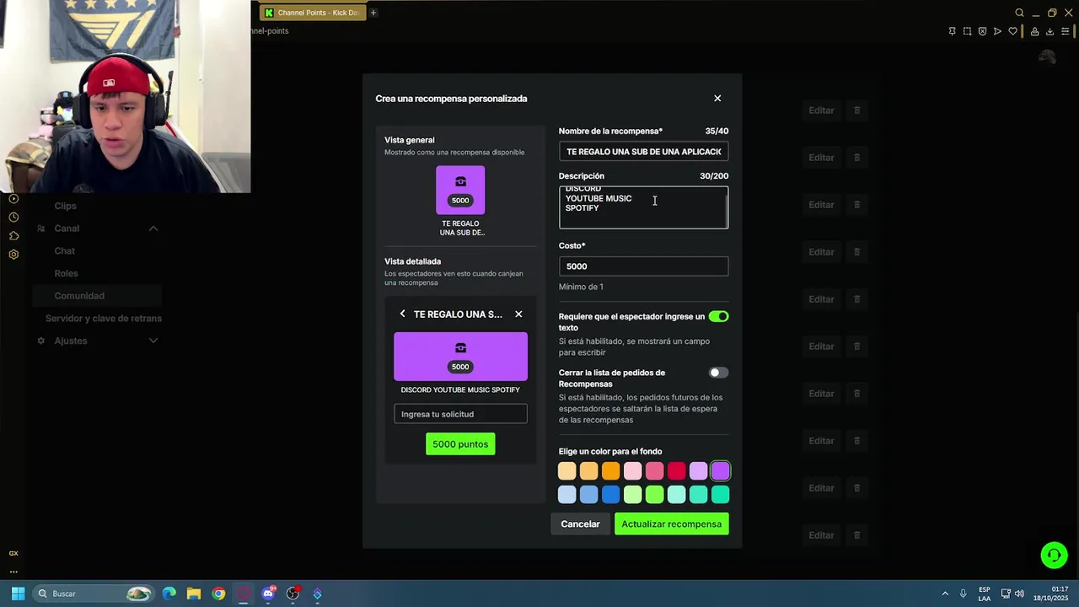Click back arrow in detailed preview card
The image size is (1079, 607).
[402, 314]
